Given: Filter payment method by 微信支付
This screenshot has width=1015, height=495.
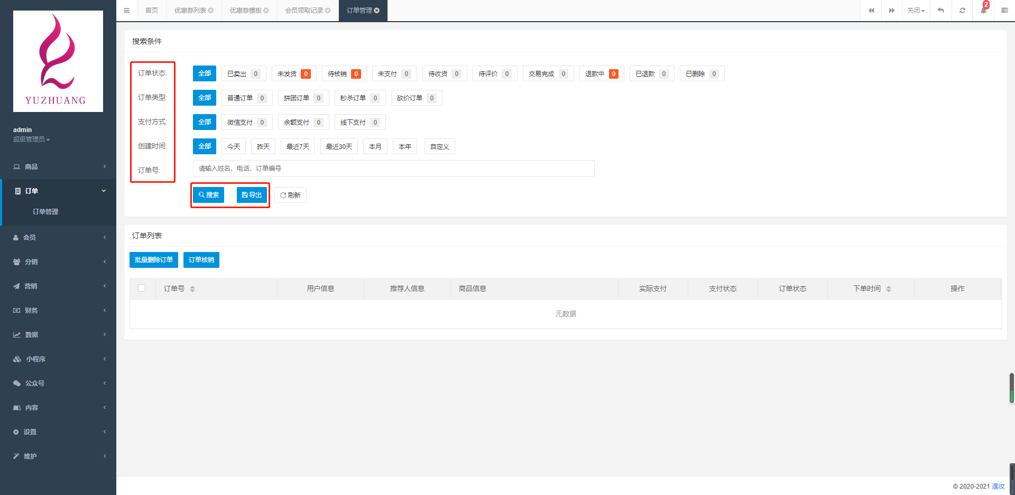Looking at the screenshot, I should point(247,123).
